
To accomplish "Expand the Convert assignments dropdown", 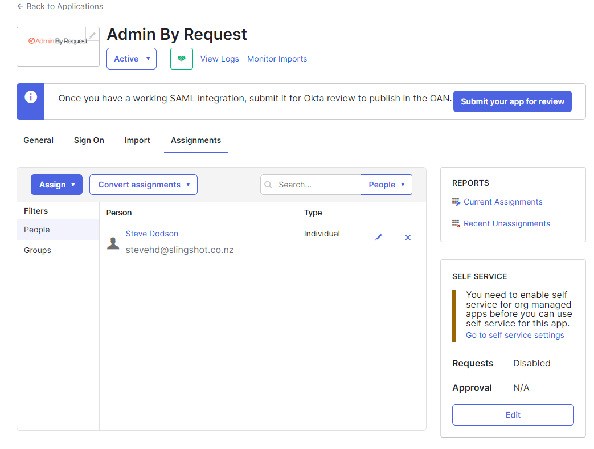I will (143, 185).
